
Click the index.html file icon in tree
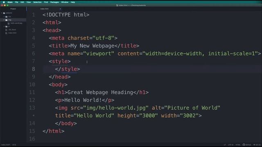[x=7, y=33]
